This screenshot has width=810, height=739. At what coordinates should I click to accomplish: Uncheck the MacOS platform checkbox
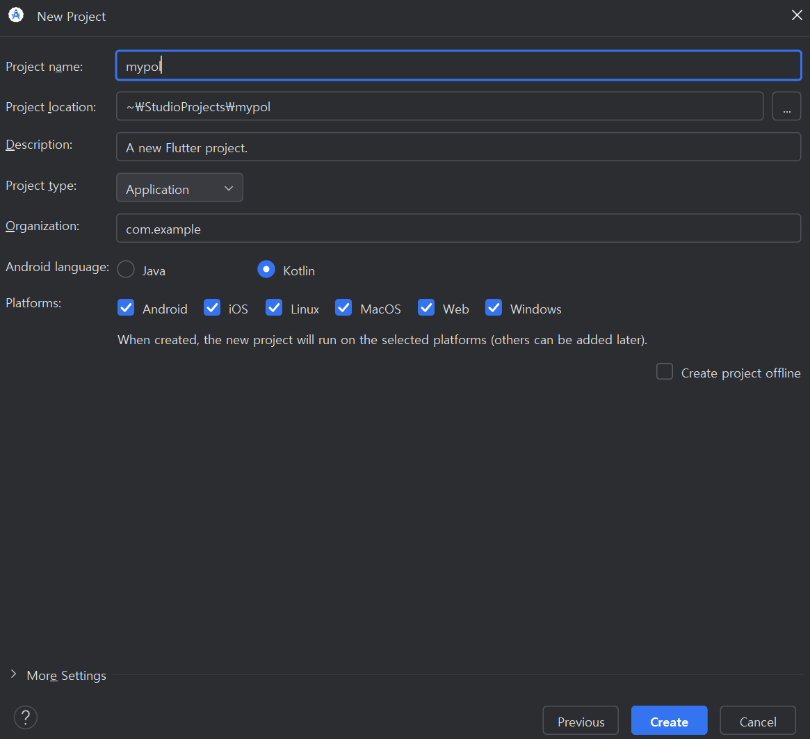click(343, 308)
